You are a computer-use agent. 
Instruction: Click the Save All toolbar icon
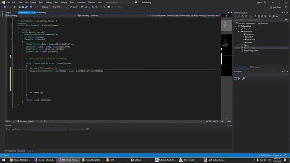(26, 7)
